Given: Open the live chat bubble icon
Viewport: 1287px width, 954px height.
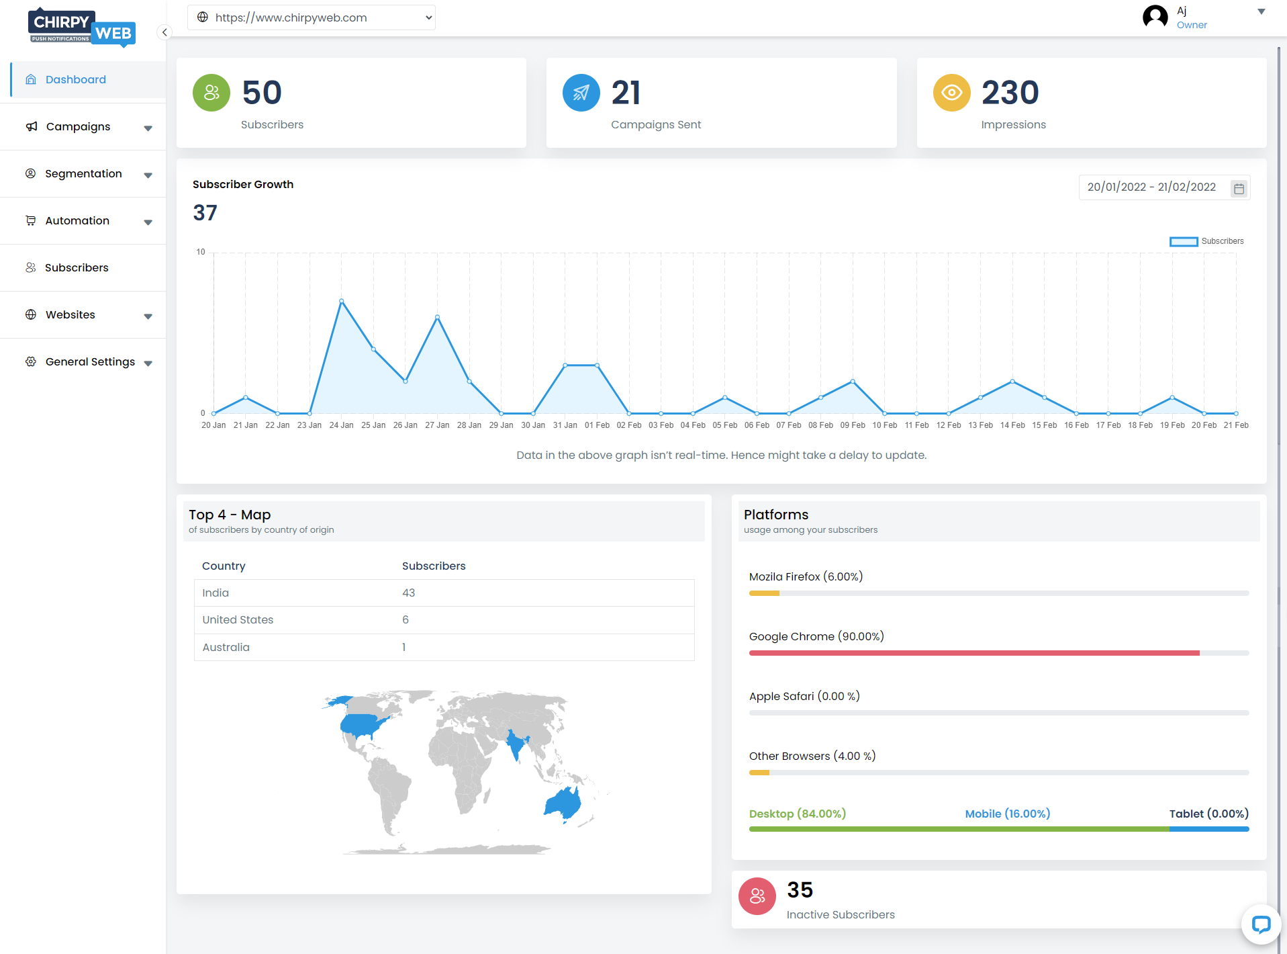Looking at the screenshot, I should pos(1261,924).
